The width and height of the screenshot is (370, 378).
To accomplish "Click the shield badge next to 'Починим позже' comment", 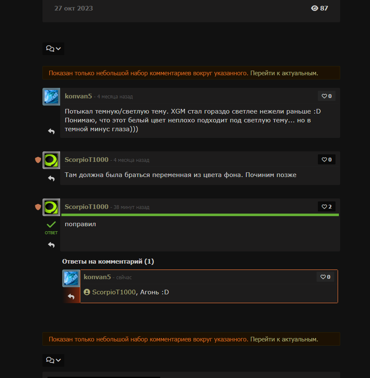I will pos(38,160).
